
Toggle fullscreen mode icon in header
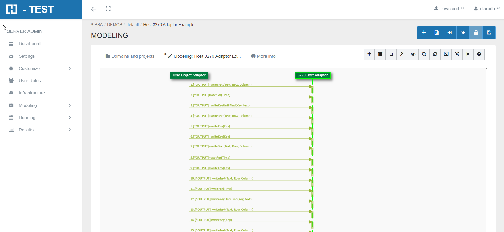tap(108, 9)
